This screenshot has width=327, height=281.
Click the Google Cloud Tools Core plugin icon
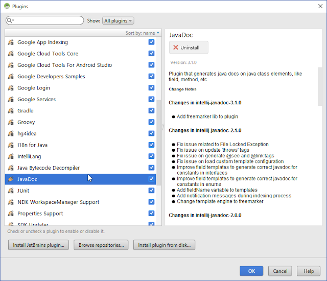click(11, 54)
